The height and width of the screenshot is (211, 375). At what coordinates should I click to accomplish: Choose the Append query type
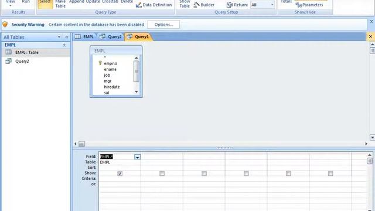point(77,1)
